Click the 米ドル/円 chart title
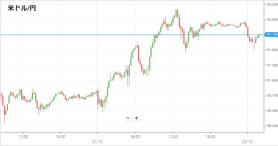The image size is (278, 146). [x=22, y=9]
